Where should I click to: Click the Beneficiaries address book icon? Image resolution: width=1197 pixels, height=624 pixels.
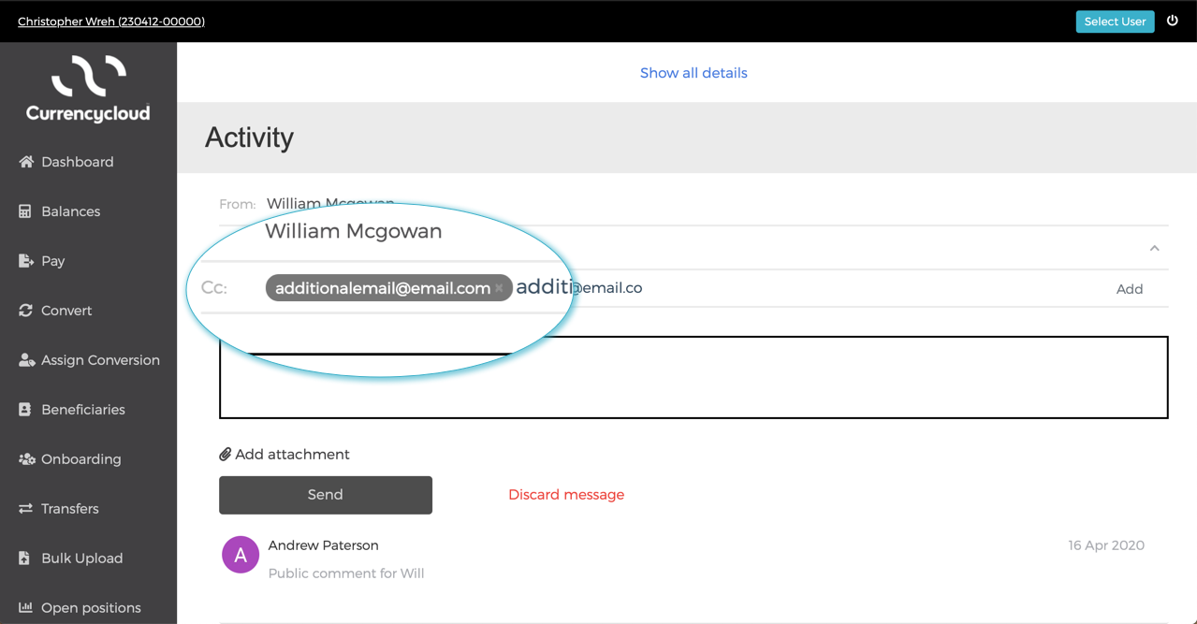point(25,410)
